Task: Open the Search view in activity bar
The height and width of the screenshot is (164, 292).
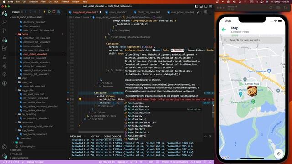Action: 5,22
